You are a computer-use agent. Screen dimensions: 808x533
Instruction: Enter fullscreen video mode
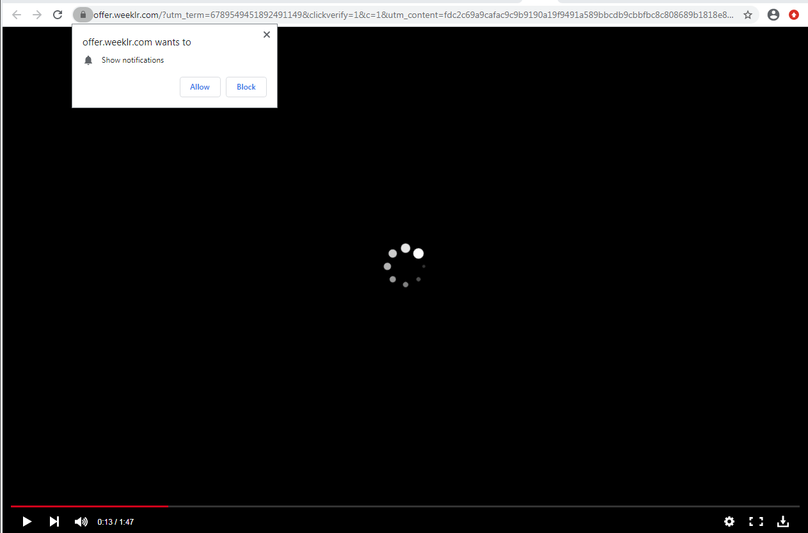click(x=756, y=521)
